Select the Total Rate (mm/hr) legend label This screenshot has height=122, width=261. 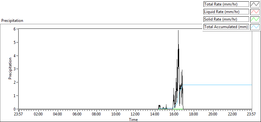(x=226, y=4)
